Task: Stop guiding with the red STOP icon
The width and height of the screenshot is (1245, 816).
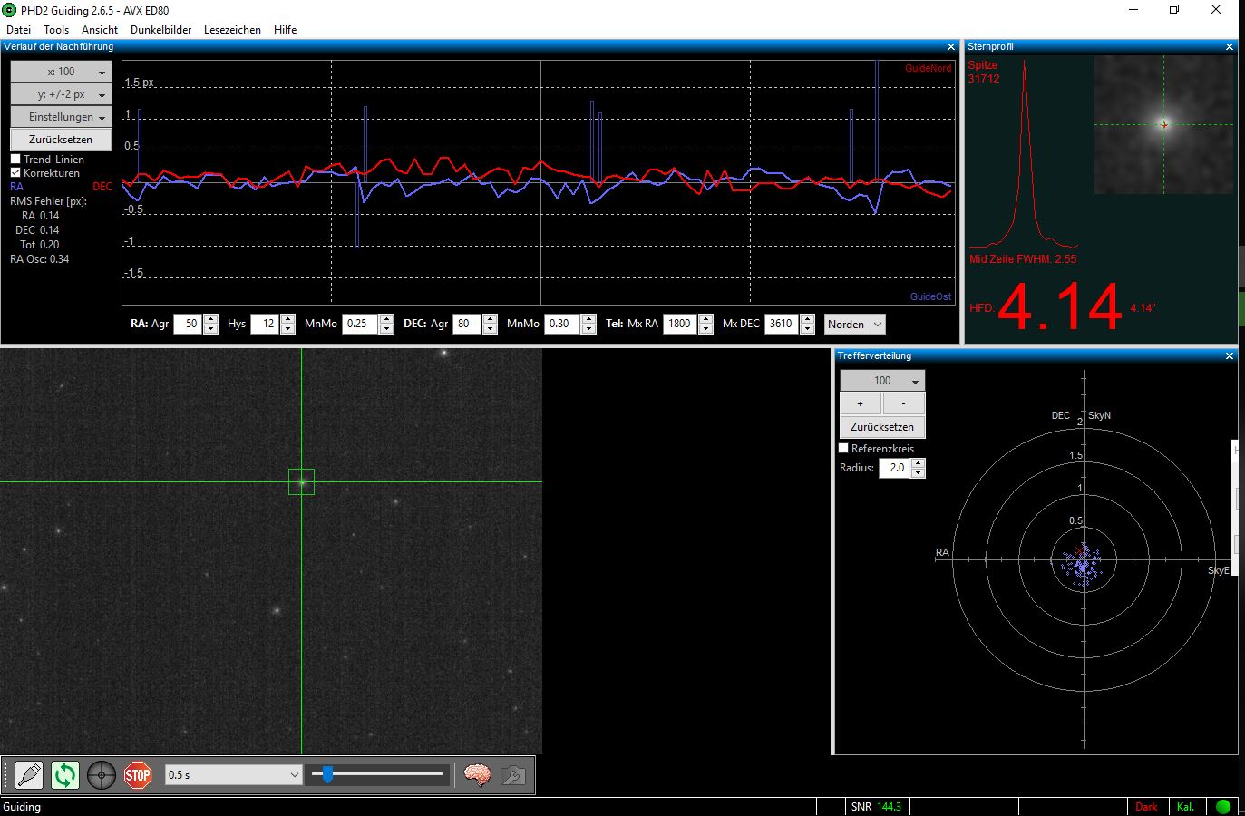Action: point(138,775)
